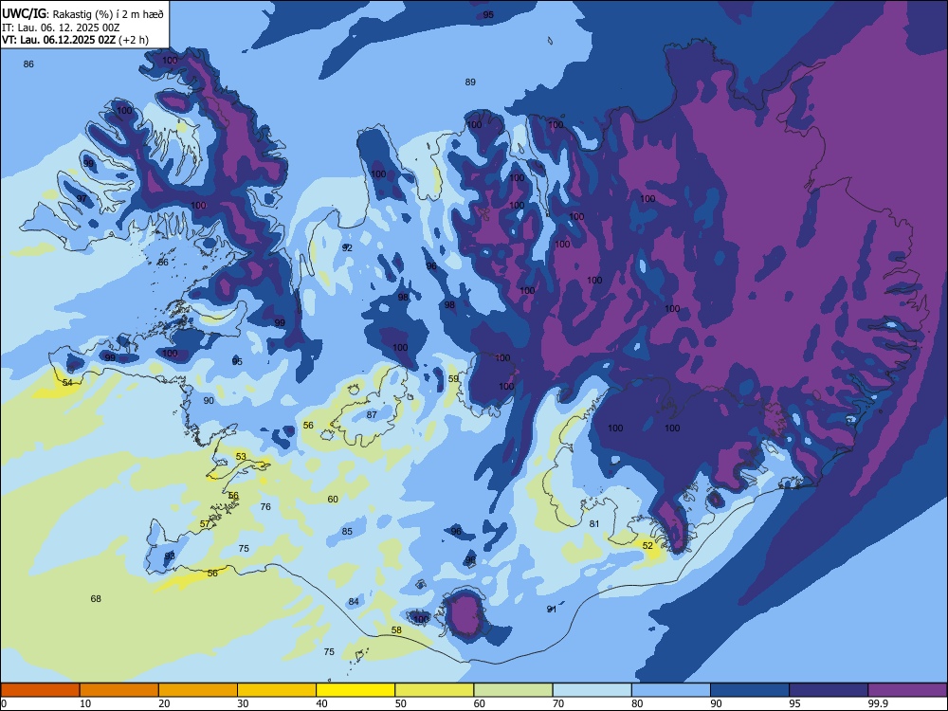
Task: Click the '57' humidity value on the map
Action: click(205, 524)
